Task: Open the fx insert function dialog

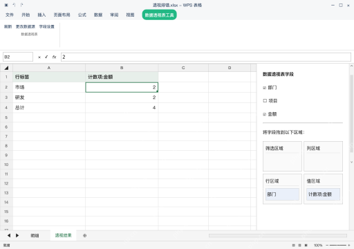Action: tap(54, 57)
